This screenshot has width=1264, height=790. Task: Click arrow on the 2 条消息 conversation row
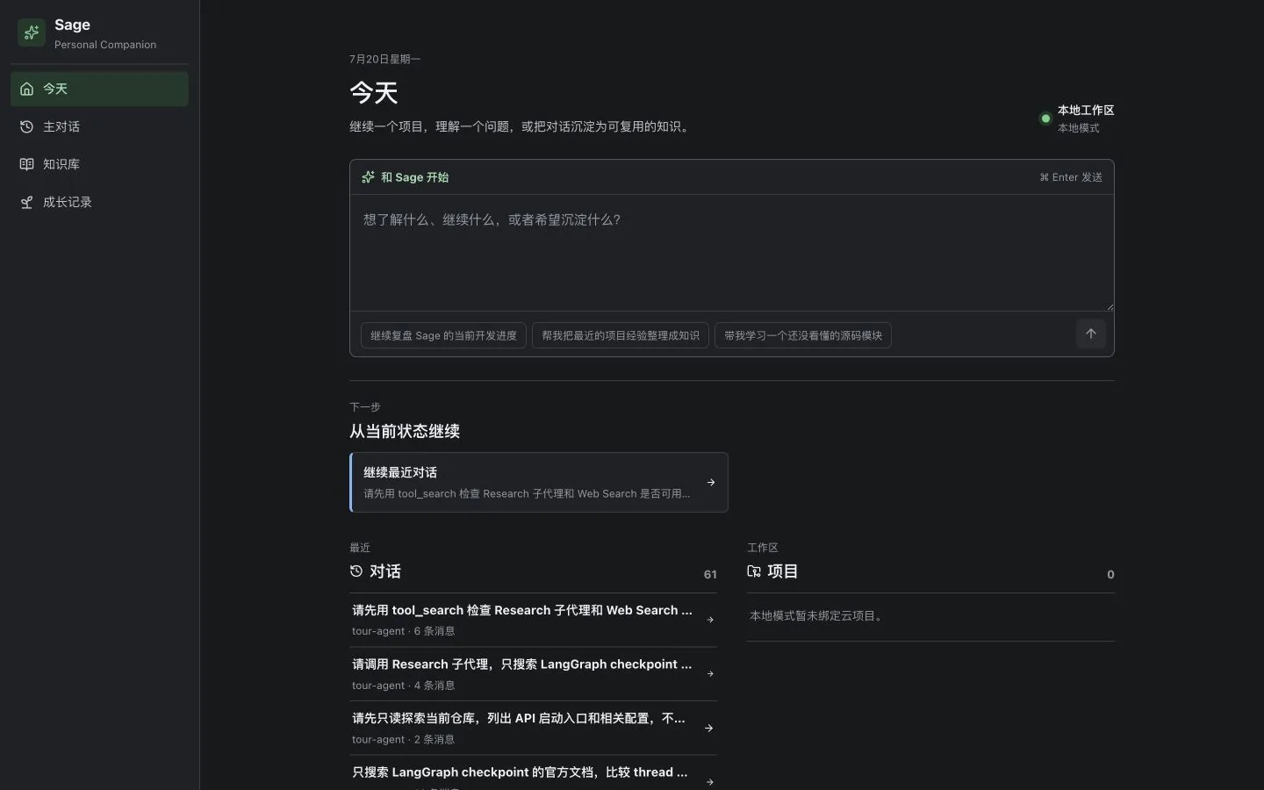(710, 729)
